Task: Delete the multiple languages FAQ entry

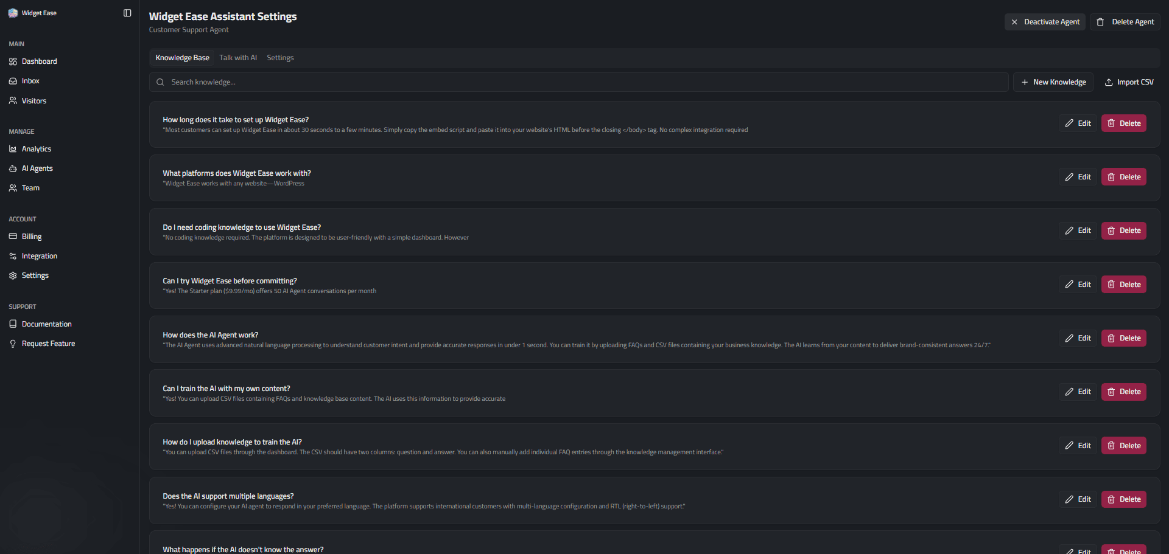Action: pos(1123,499)
